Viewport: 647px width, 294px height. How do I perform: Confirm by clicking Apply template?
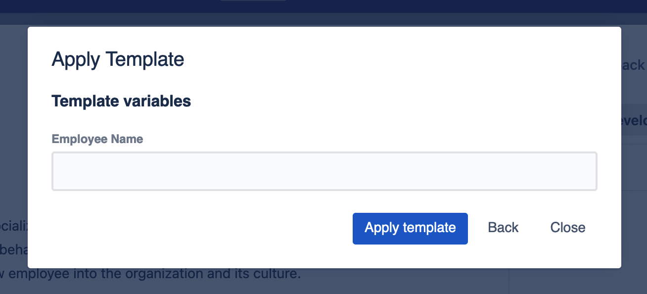click(410, 228)
